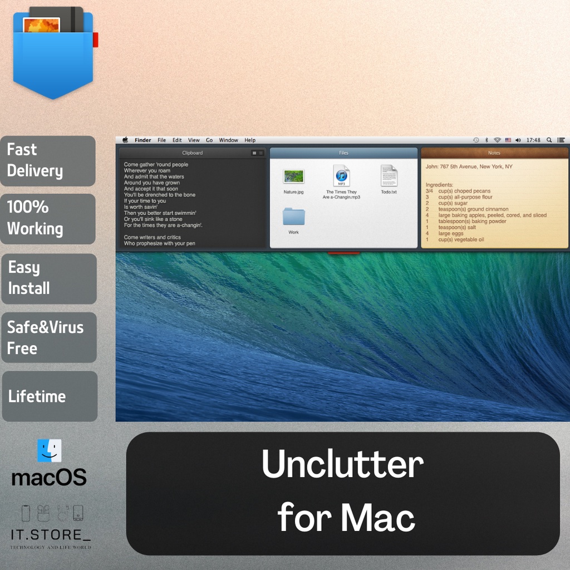Open the US flag input source menu
Viewport: 570px width, 570px height.
coord(508,140)
